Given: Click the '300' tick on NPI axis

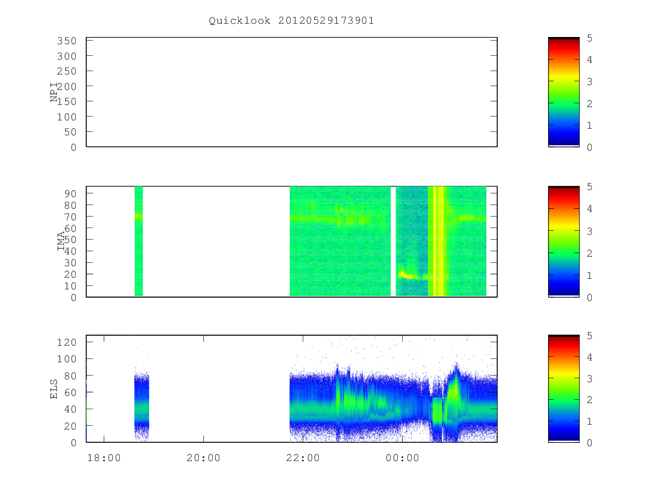Looking at the screenshot, I should pyautogui.click(x=66, y=56).
